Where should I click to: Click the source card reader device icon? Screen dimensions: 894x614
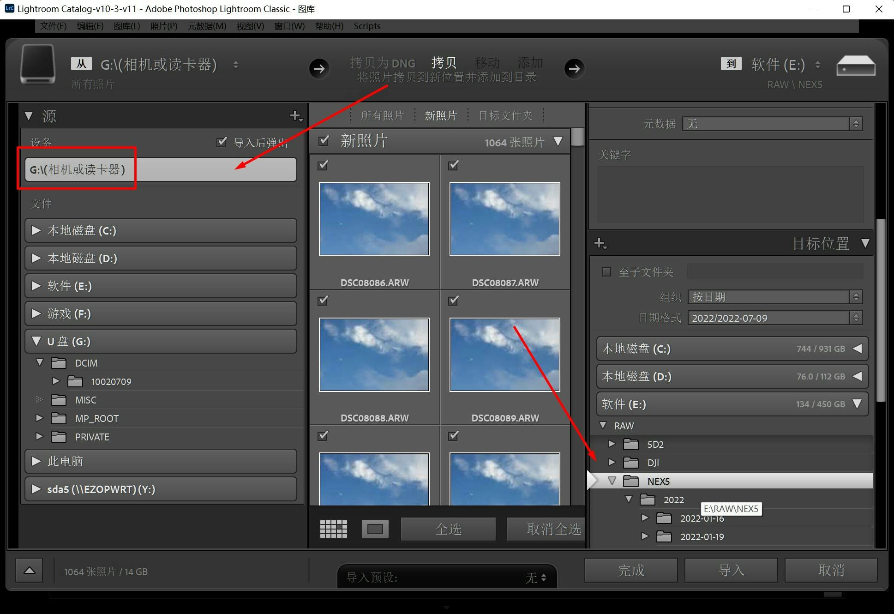point(38,65)
